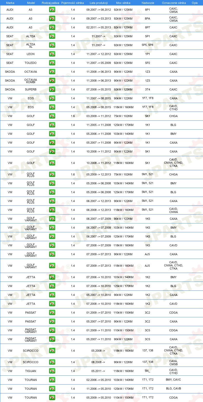The height and width of the screenshot is (402, 203).
Task: Click the Opis column header
Action: click(x=194, y=3)
